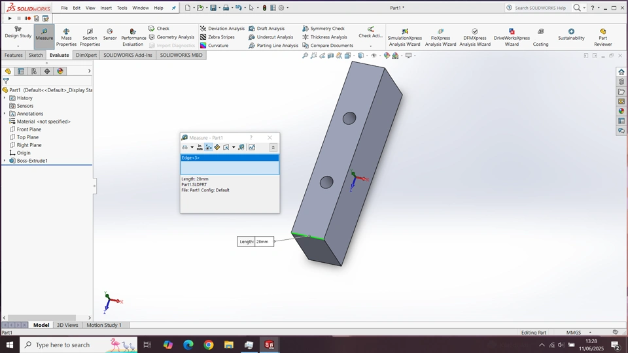Launch Performance Evaluation
The width and height of the screenshot is (628, 353).
pos(133,37)
